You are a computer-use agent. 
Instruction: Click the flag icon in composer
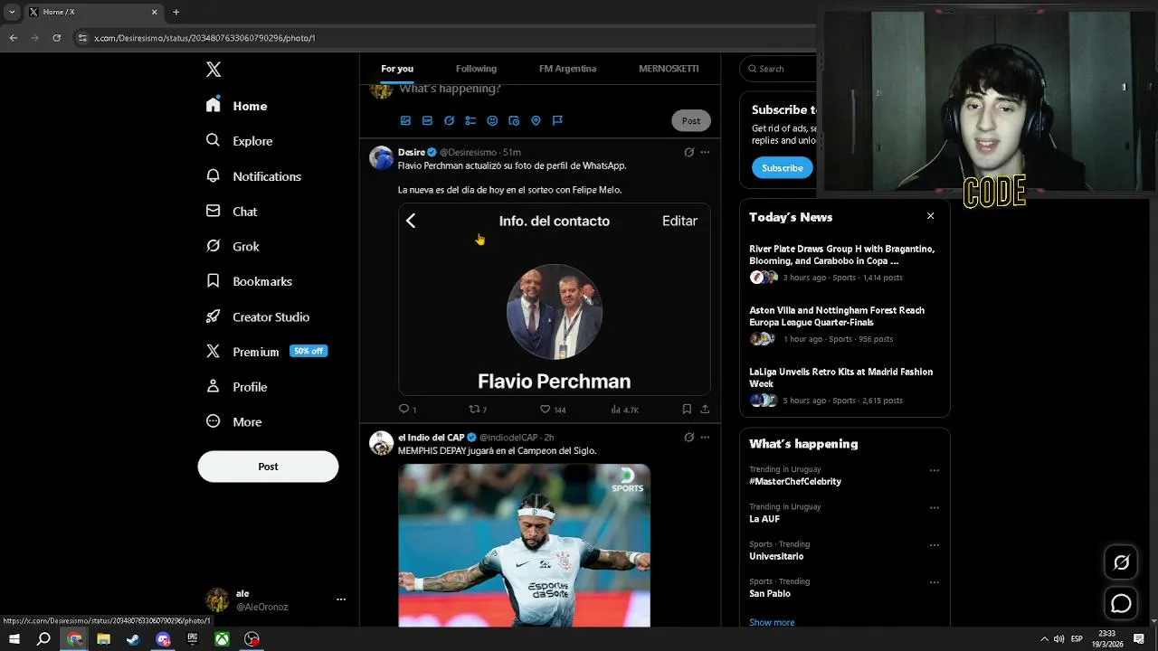[557, 120]
